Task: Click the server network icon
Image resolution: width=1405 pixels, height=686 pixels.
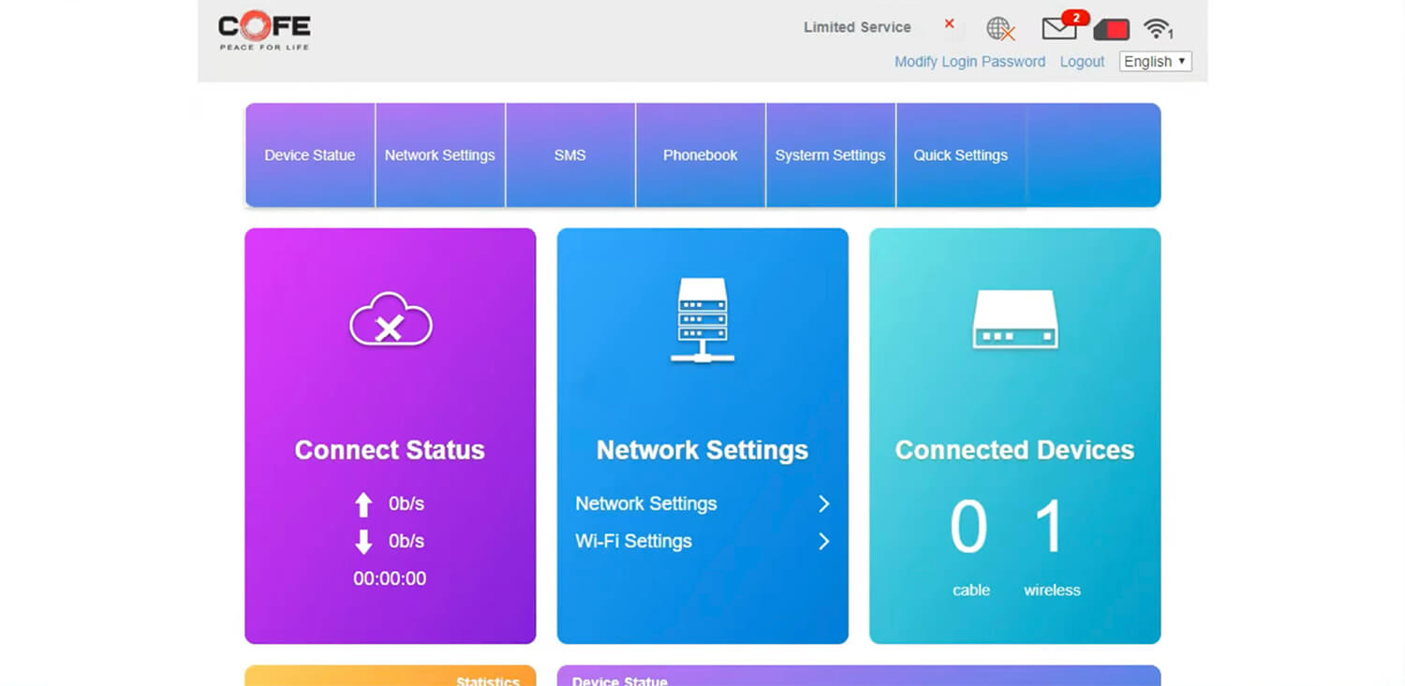Action: click(x=702, y=320)
